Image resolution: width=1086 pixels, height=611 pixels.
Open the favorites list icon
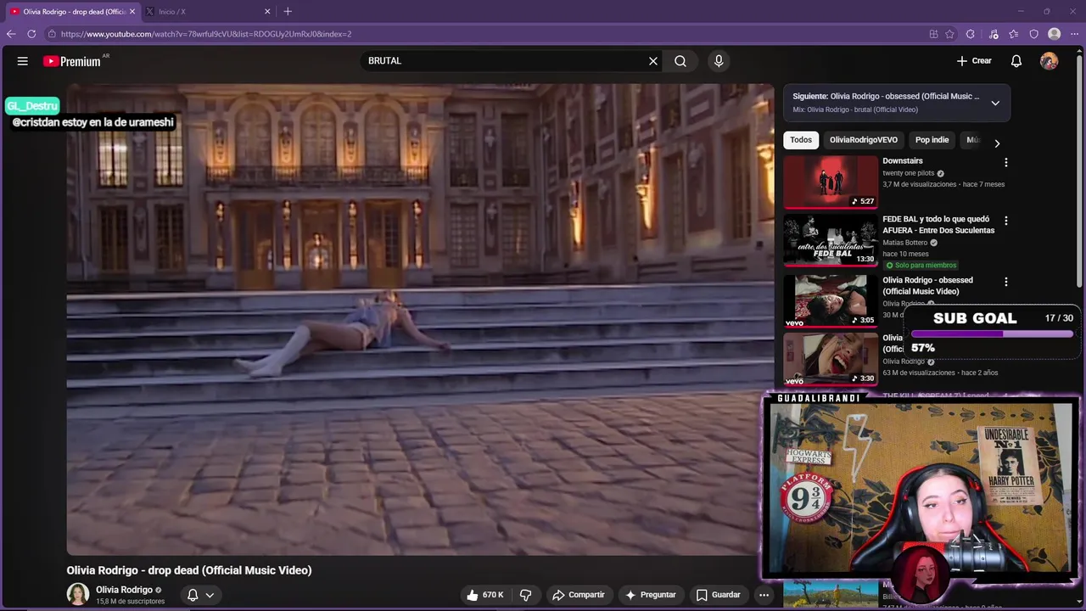(1014, 34)
